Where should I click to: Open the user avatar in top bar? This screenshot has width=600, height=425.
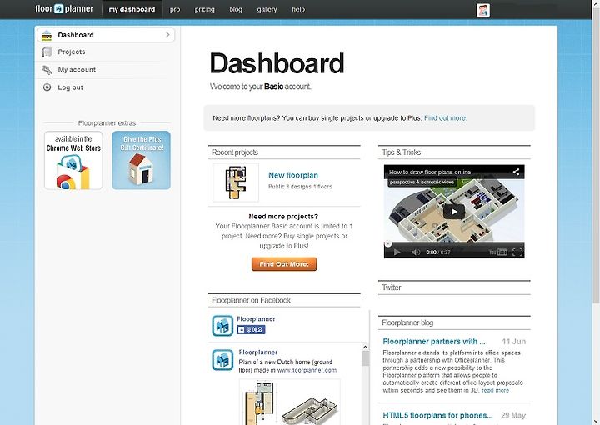(x=482, y=10)
